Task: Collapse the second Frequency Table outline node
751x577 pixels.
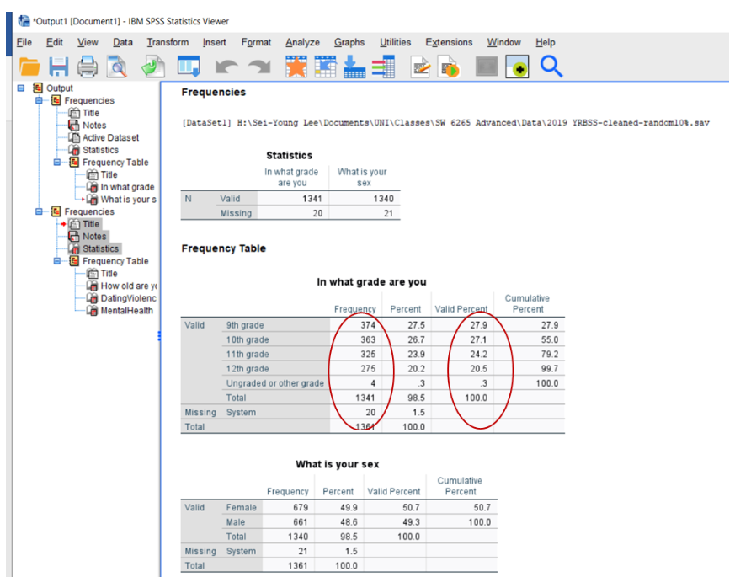Action: click(x=57, y=261)
